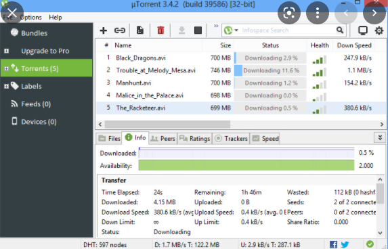Click horizontal scrollbar thumb in torrent list
The image size is (388, 249).
pyautogui.click(x=167, y=124)
